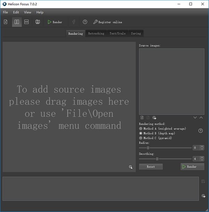The height and width of the screenshot is (212, 209).
Task: Click the Reset button
Action: click(151, 167)
